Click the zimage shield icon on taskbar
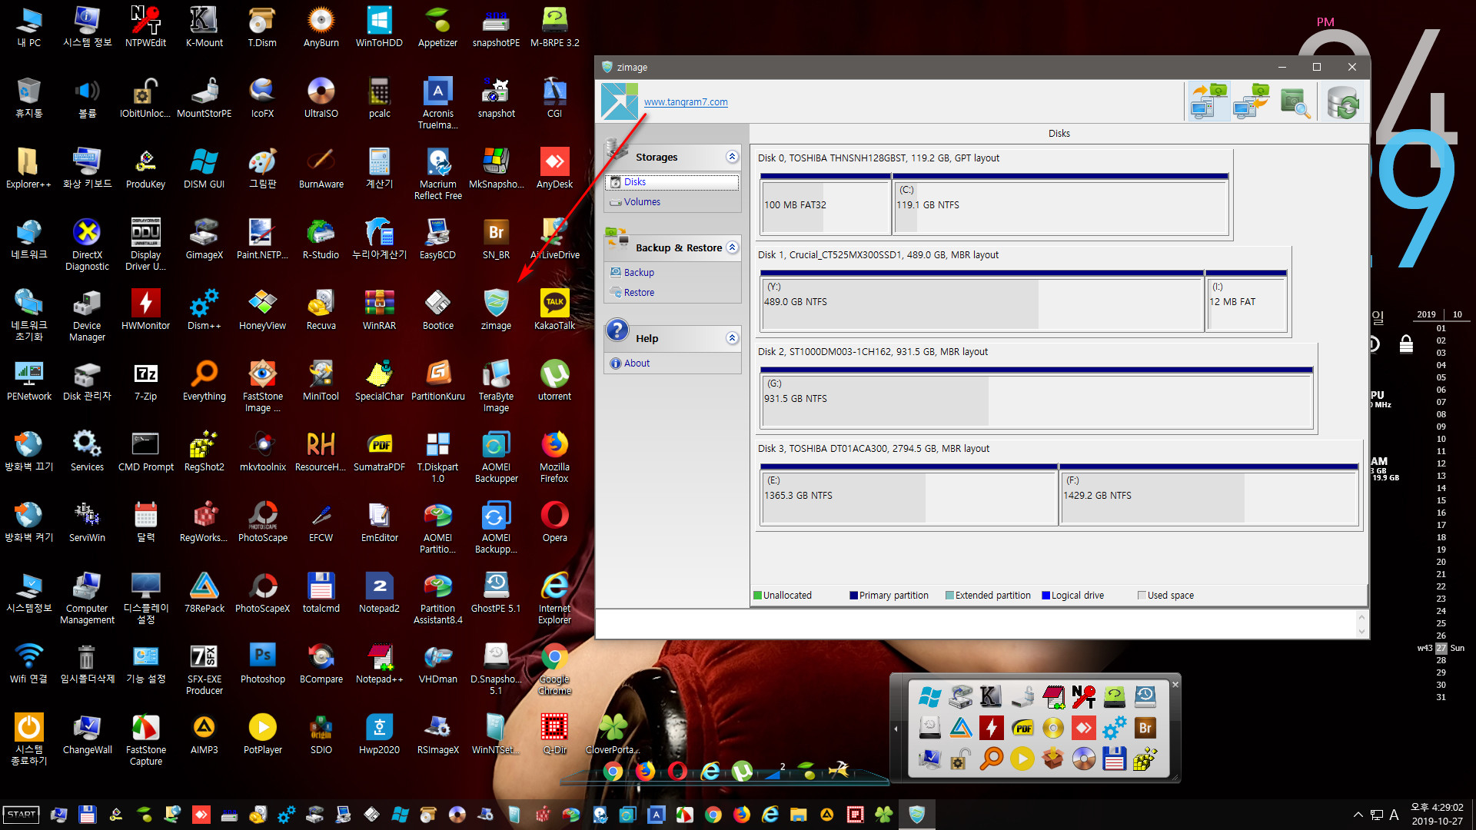Image resolution: width=1476 pixels, height=830 pixels. point(916,815)
